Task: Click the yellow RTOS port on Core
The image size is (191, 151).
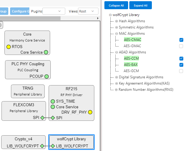Action: 9,47
